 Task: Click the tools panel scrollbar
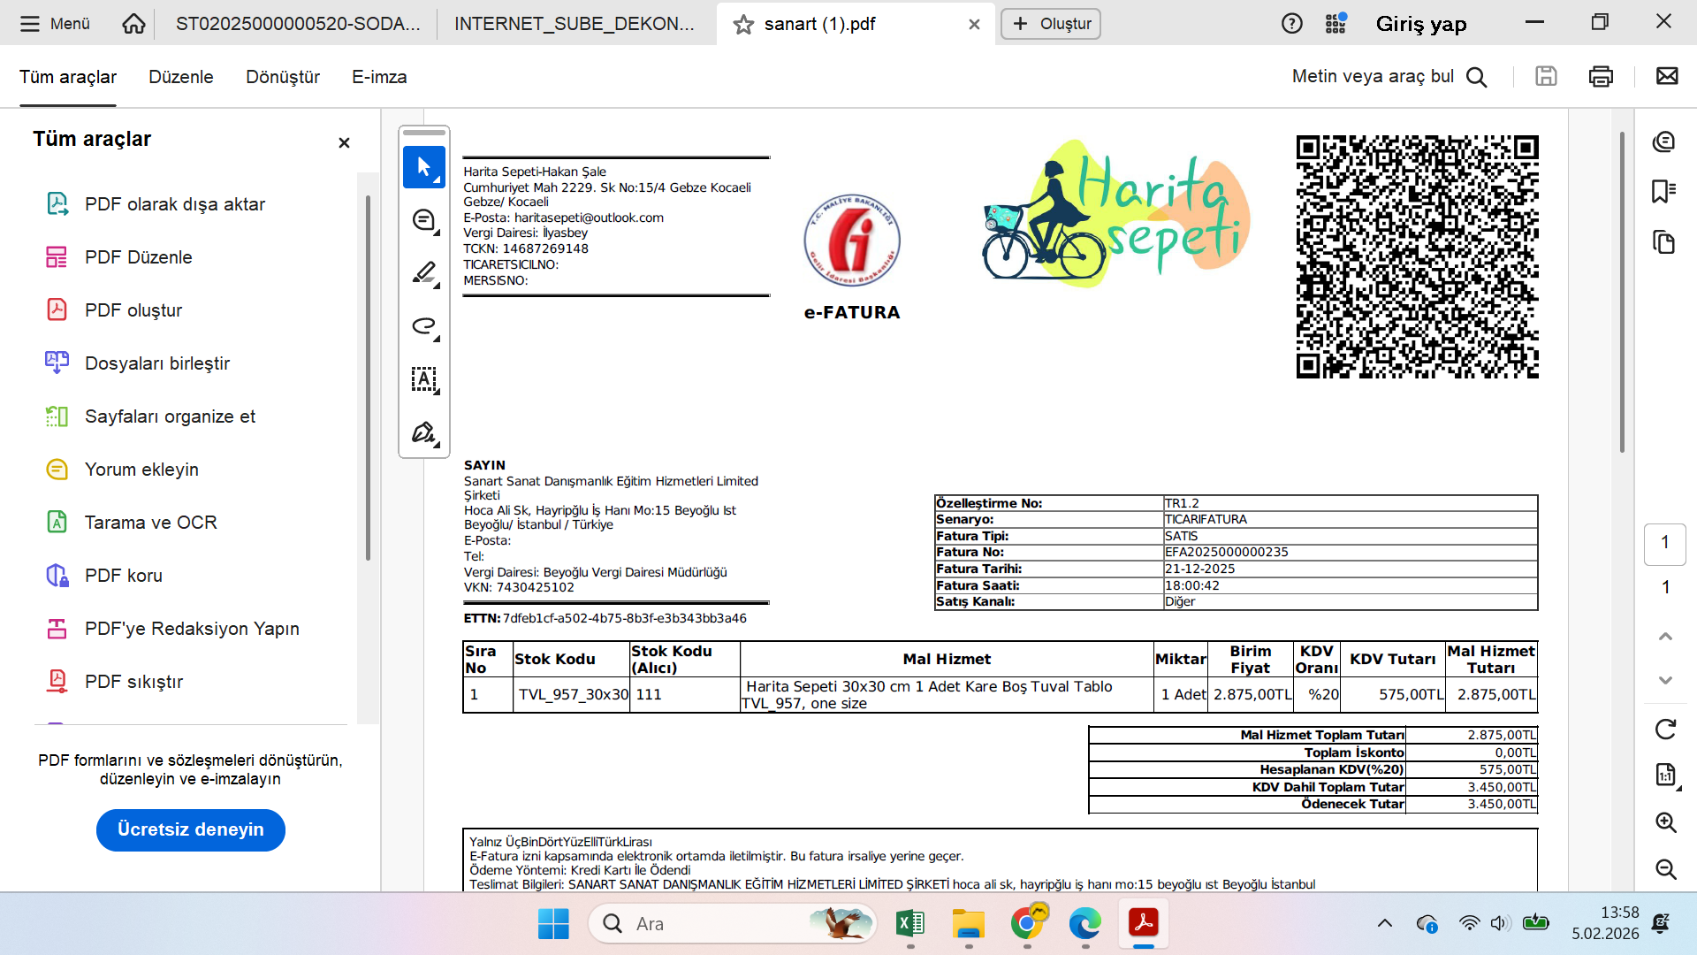tap(368, 378)
